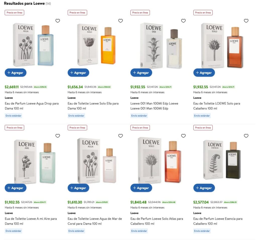Favorite the Loewe Solo Ella perfume
This screenshot has height=240, width=257.
(120, 21)
